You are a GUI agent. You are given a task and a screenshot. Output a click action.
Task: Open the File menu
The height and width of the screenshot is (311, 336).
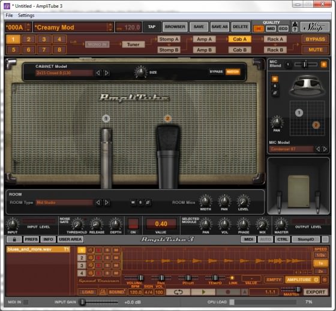9,16
